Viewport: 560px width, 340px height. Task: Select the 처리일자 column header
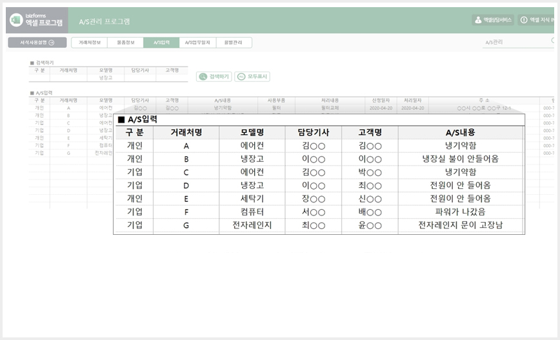[412, 101]
